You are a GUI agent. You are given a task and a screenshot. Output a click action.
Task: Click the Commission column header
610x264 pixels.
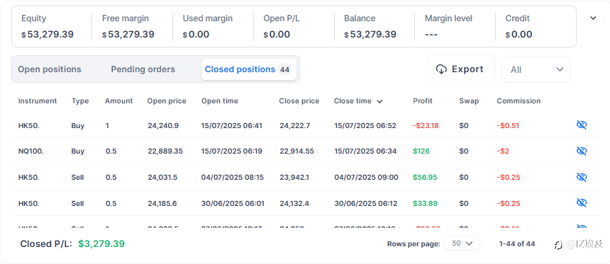point(518,101)
